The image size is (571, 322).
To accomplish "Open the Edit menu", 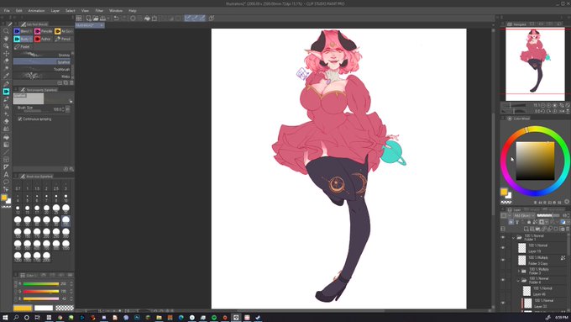I will 19,11.
